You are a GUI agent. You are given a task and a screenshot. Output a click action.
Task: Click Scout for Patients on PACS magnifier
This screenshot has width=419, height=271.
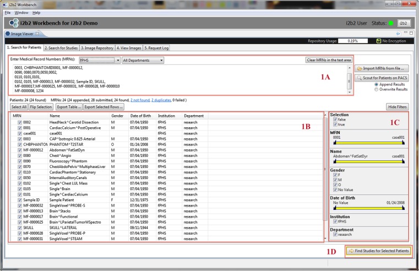tap(361, 78)
